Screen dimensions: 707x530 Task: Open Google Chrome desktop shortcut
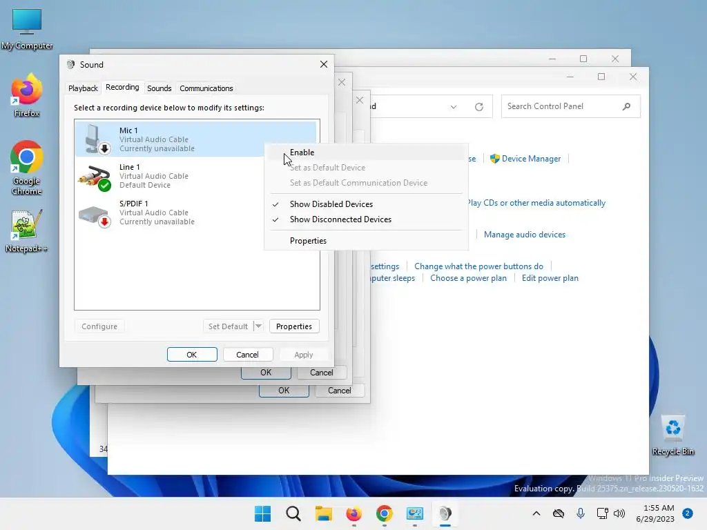tap(27, 168)
